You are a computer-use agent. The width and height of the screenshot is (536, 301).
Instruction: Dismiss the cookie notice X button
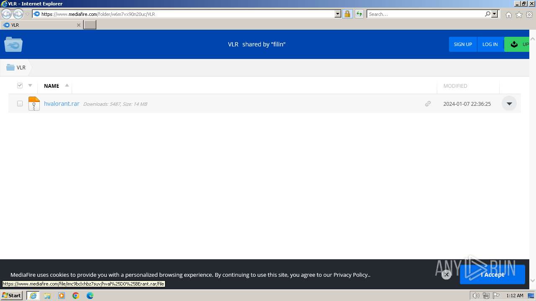pos(446,275)
